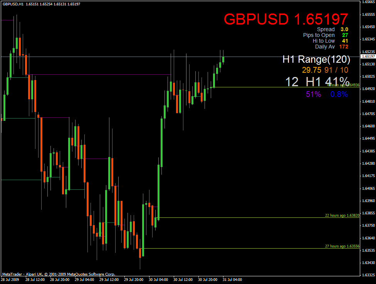Click the 29 Jul 20:00 time axis label
The width and height of the screenshot is (376, 284).
(x=134, y=280)
